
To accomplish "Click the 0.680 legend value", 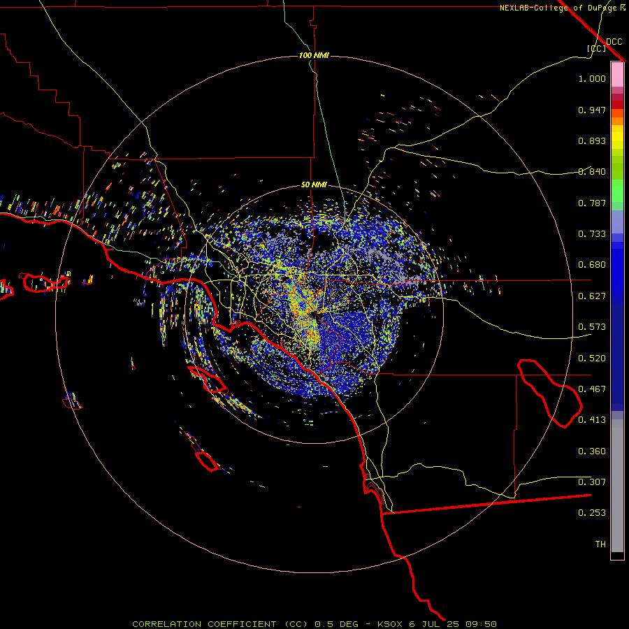I will pyautogui.click(x=592, y=265).
